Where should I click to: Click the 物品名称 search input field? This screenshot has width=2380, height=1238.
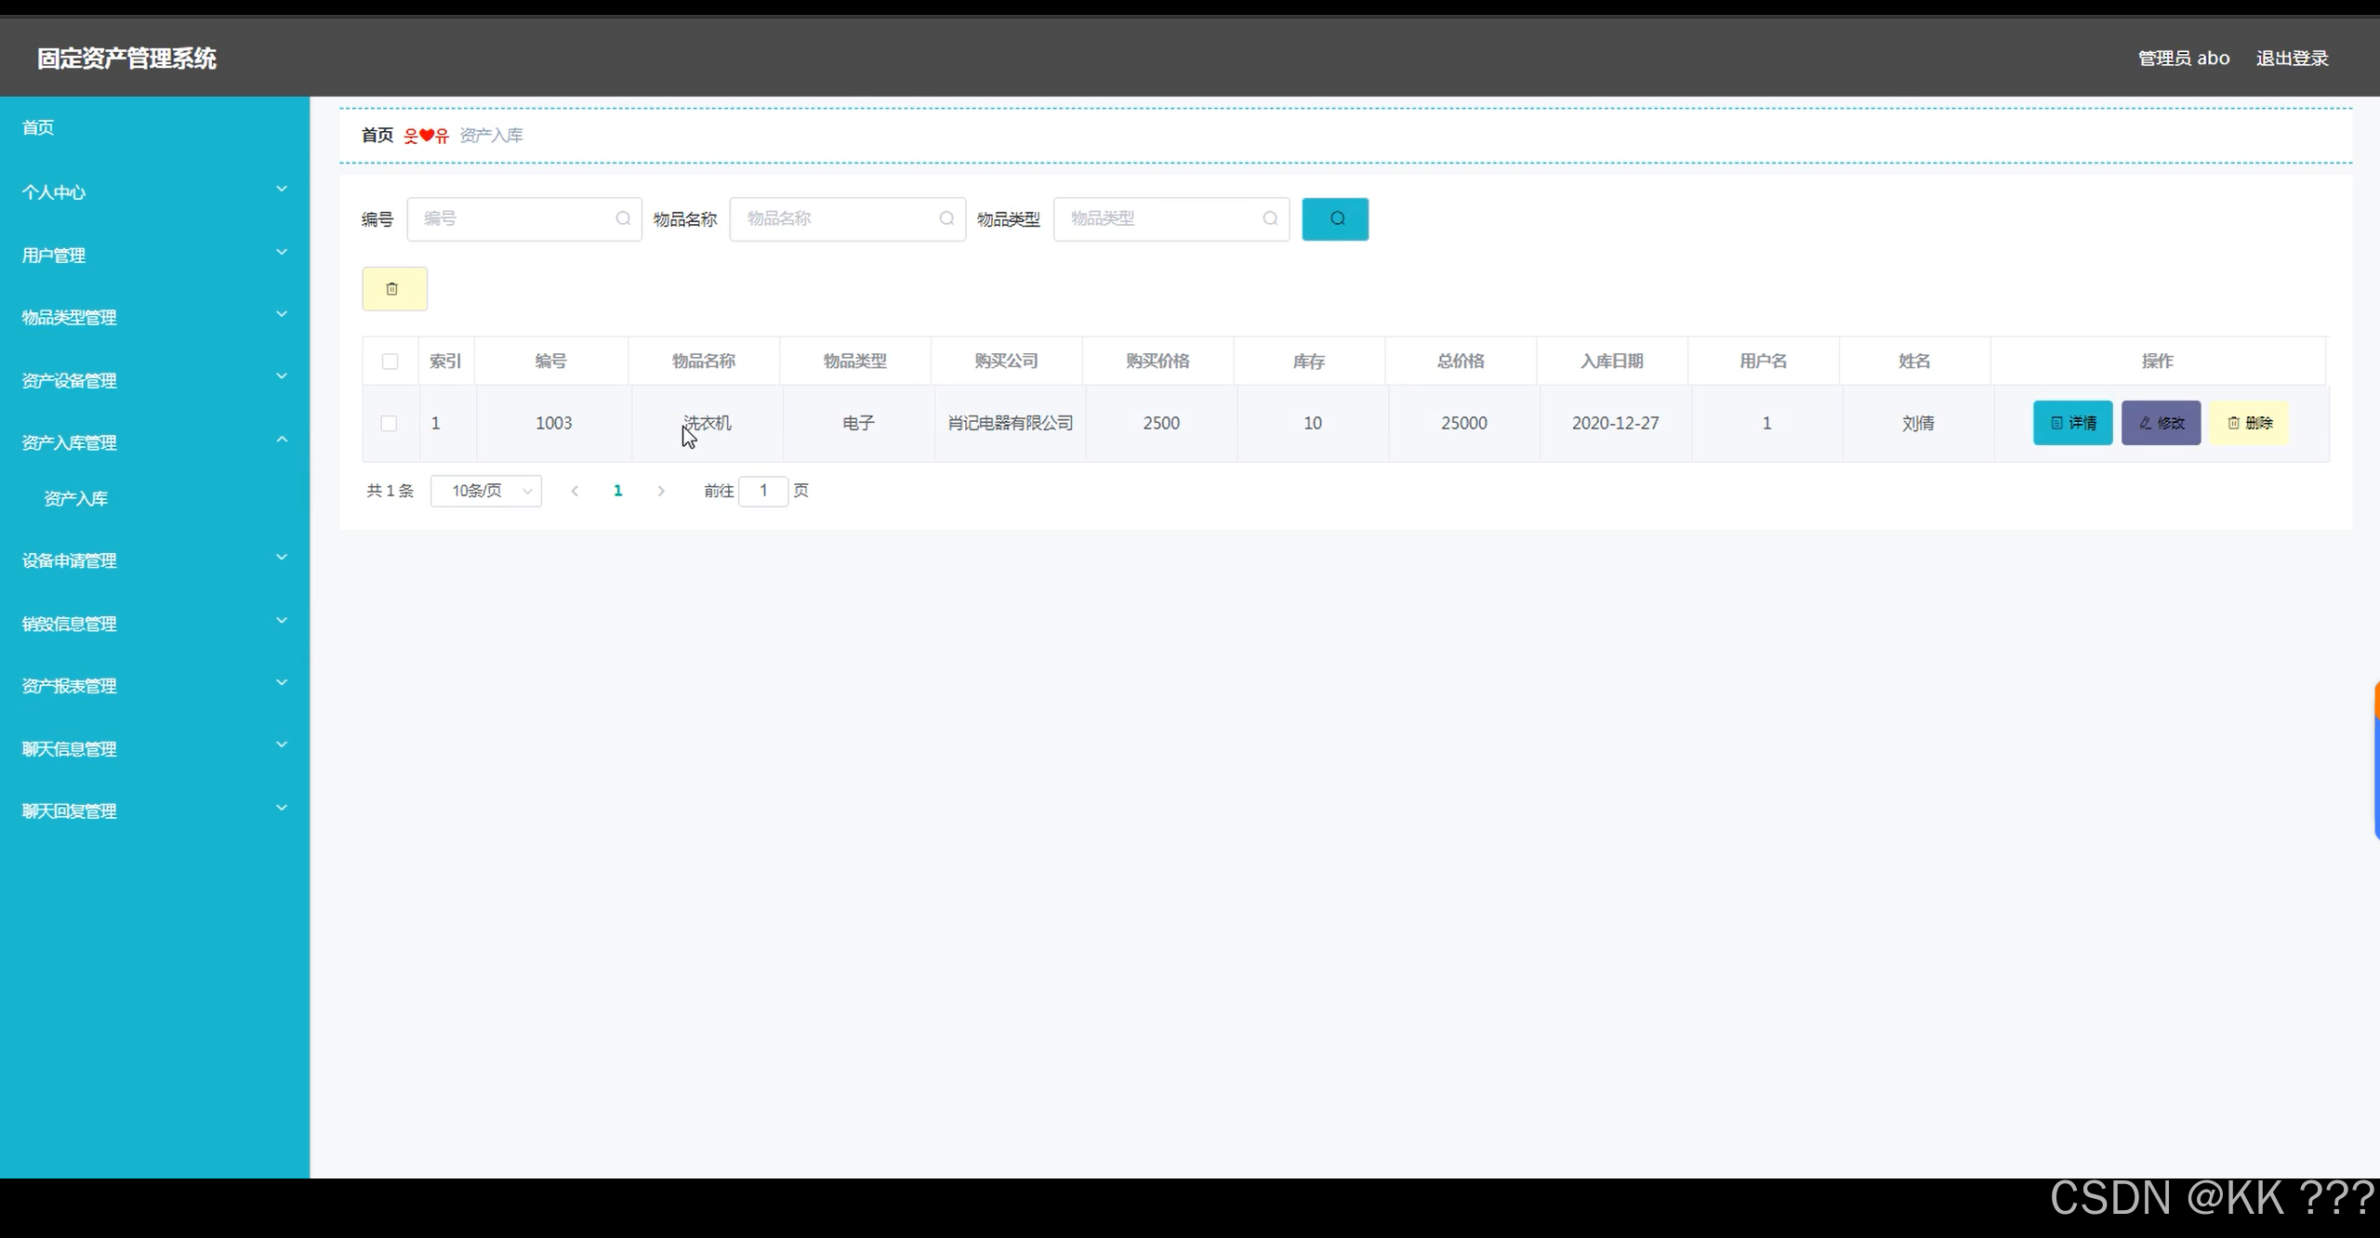pyautogui.click(x=837, y=219)
